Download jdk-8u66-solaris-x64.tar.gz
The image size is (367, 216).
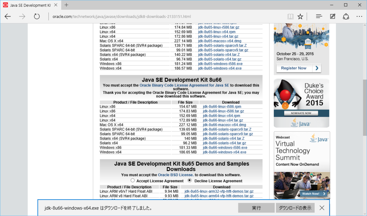[x=224, y=143]
